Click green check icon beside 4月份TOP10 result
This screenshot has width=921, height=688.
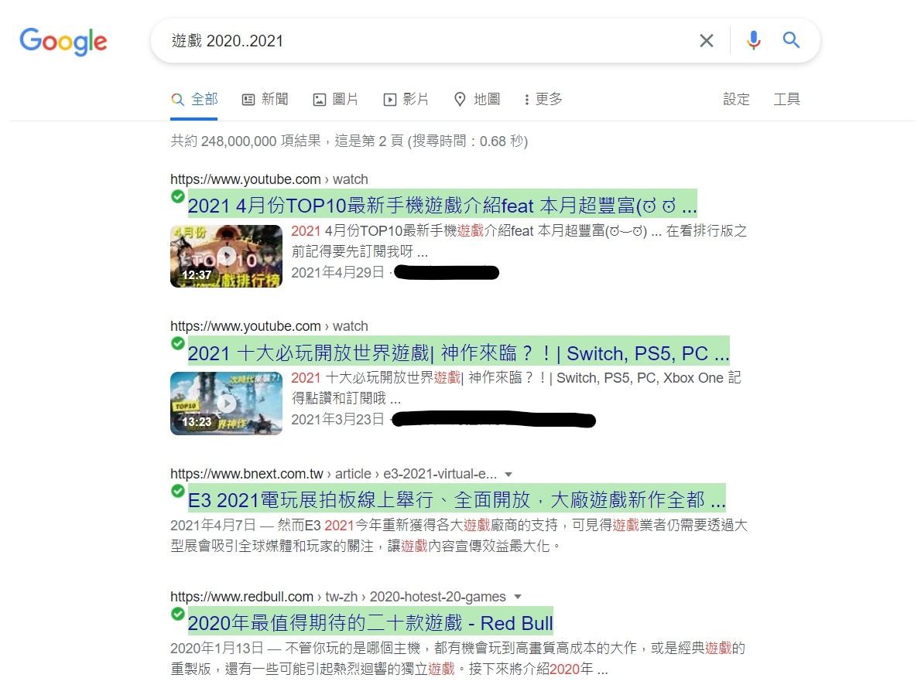tap(178, 196)
